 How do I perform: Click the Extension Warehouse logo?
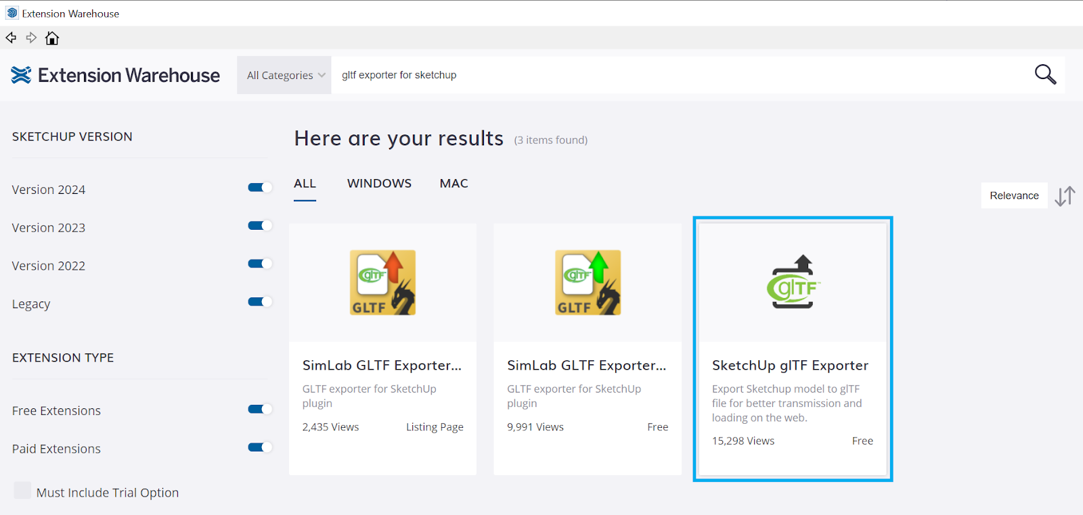point(116,75)
